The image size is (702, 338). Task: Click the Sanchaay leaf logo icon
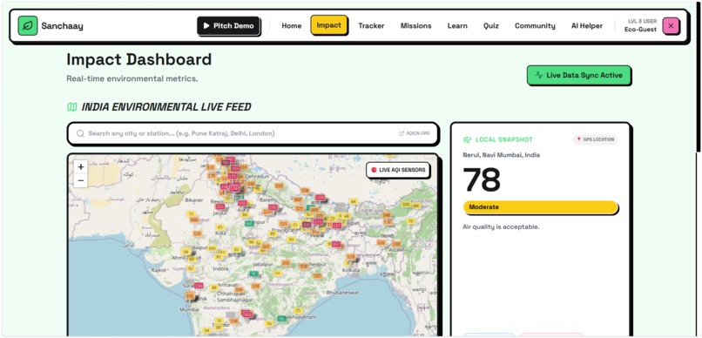pos(28,25)
